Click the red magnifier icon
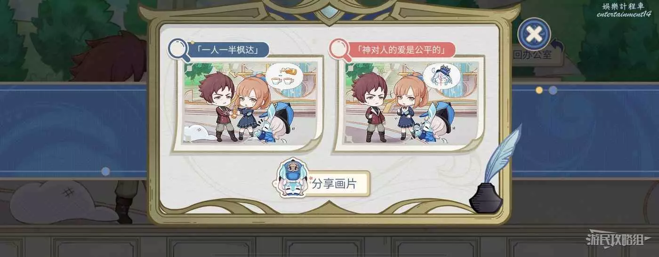This screenshot has height=257, width=659. pyautogui.click(x=340, y=49)
